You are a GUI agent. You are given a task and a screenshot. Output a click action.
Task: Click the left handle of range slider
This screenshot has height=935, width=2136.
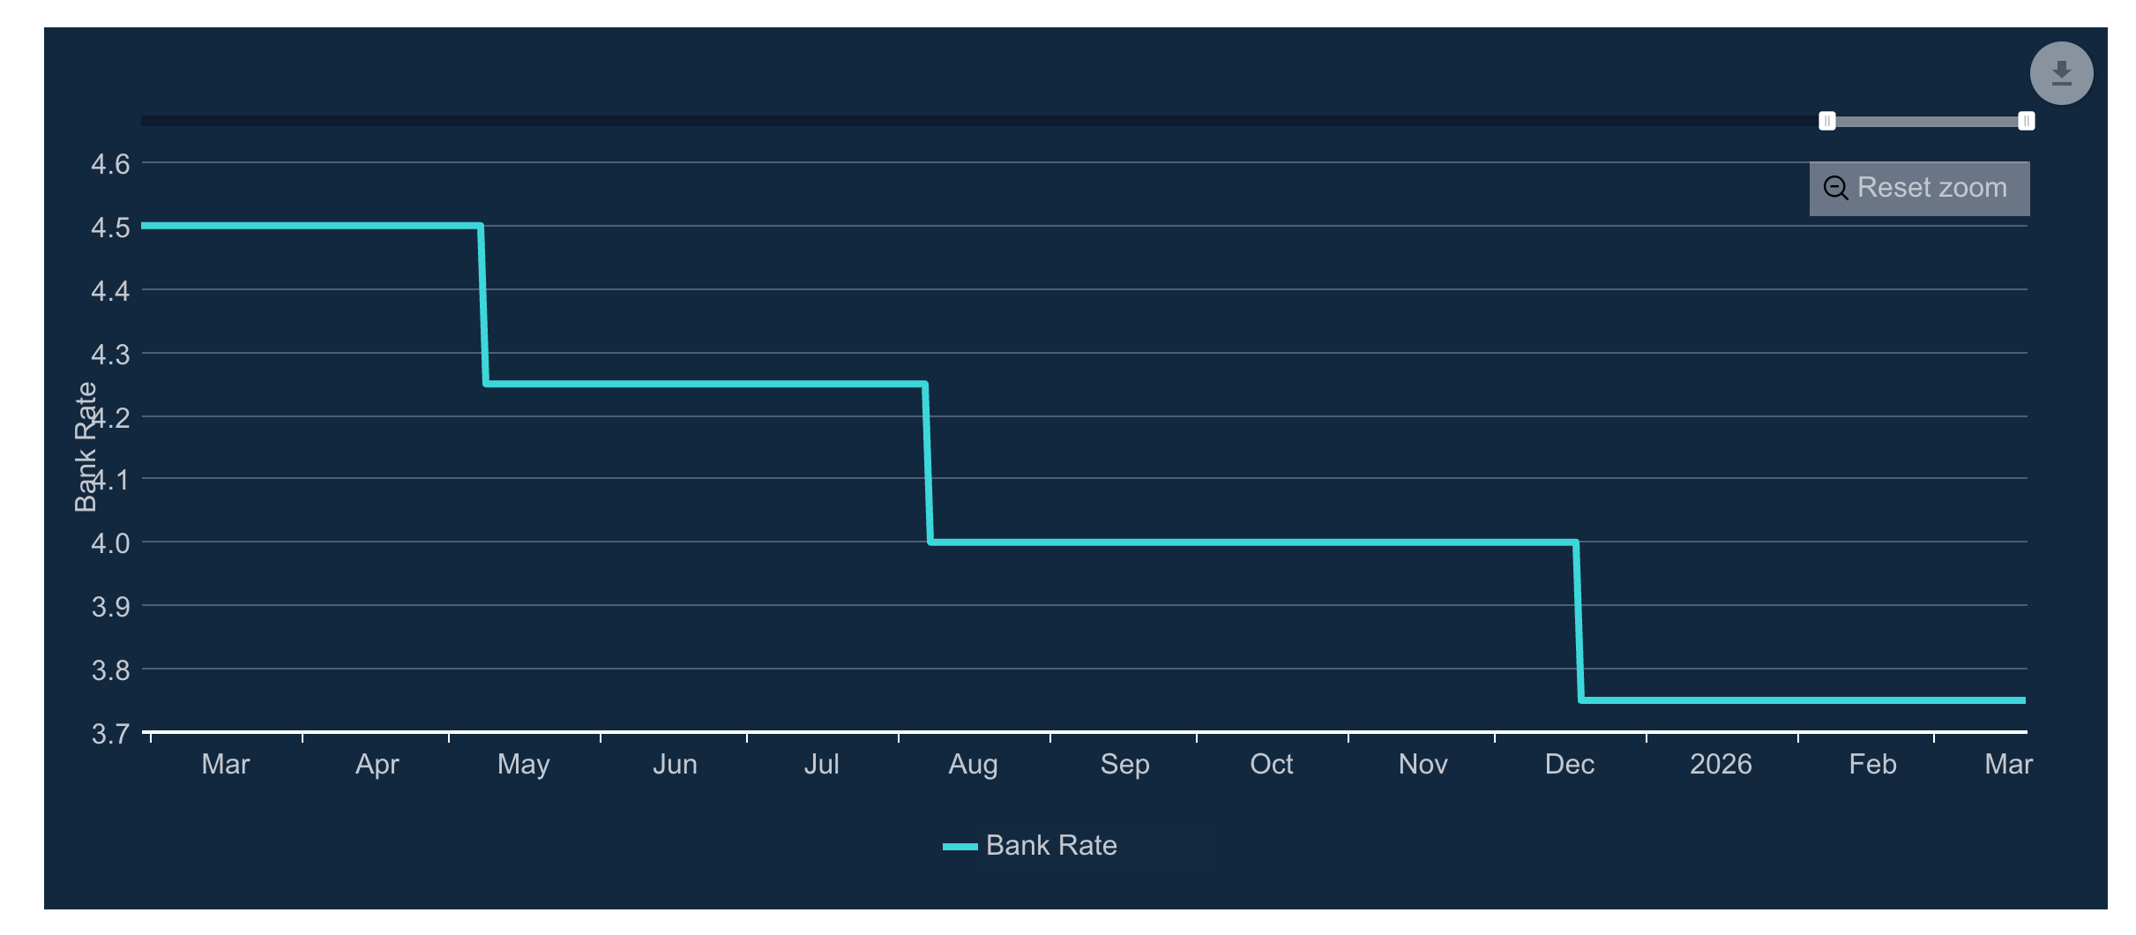[x=1827, y=121]
